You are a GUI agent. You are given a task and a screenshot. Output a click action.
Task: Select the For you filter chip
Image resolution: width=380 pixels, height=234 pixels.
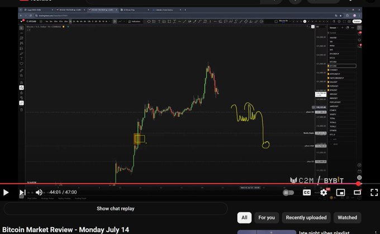point(267,218)
